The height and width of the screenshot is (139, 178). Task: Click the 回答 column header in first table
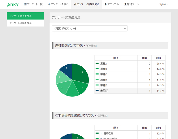(x=116, y=58)
